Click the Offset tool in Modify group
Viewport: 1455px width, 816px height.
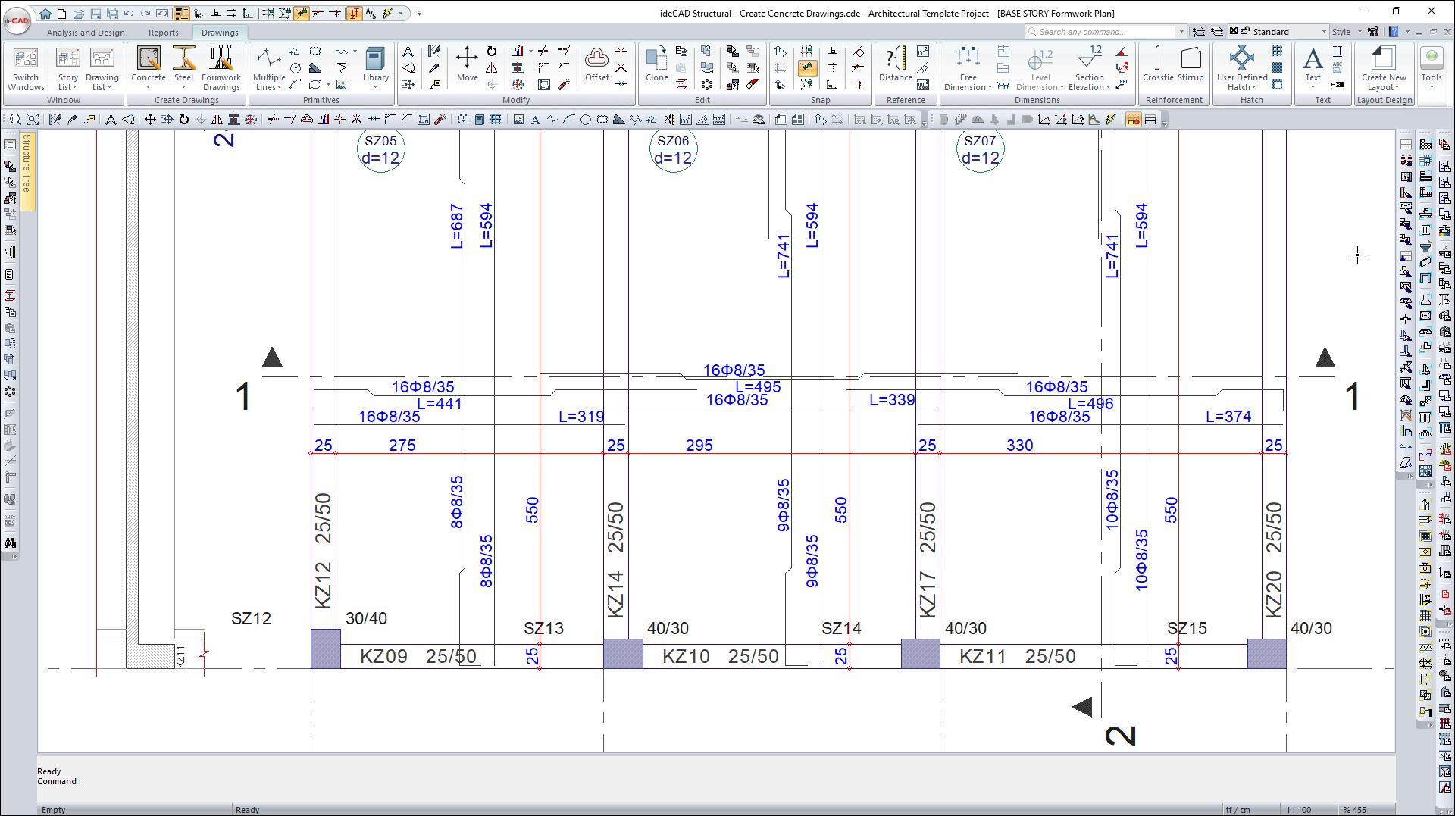[x=596, y=68]
